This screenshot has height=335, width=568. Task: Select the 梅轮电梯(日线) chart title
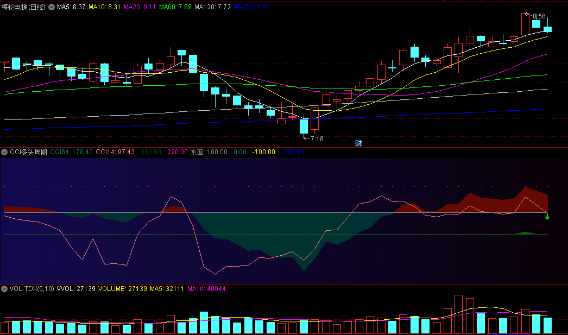(23, 7)
